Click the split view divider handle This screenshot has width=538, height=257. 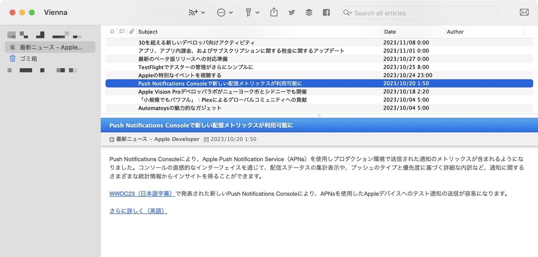319,115
